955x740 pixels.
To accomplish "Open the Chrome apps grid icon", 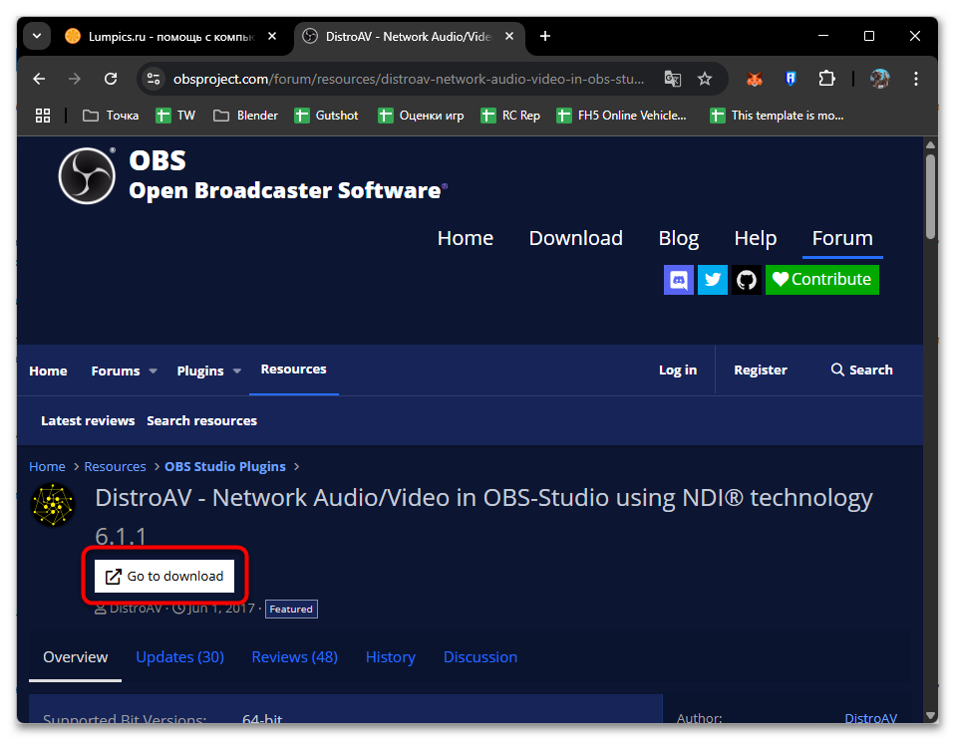I will point(43,116).
